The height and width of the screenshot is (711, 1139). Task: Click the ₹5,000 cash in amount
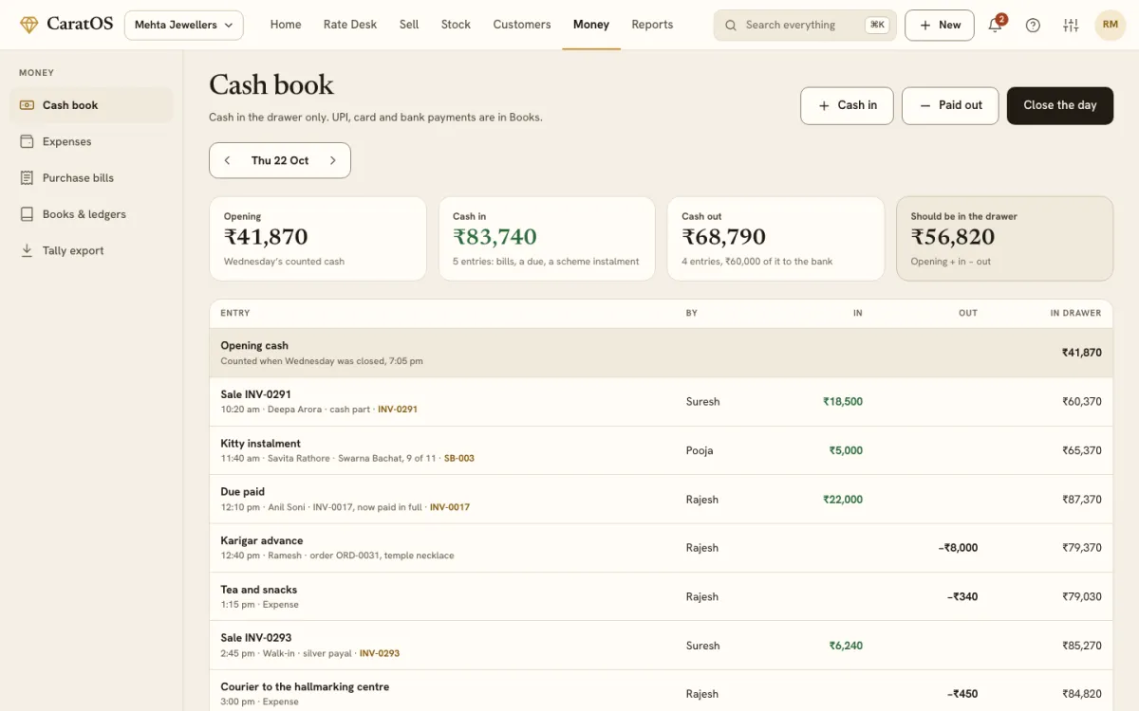point(846,450)
